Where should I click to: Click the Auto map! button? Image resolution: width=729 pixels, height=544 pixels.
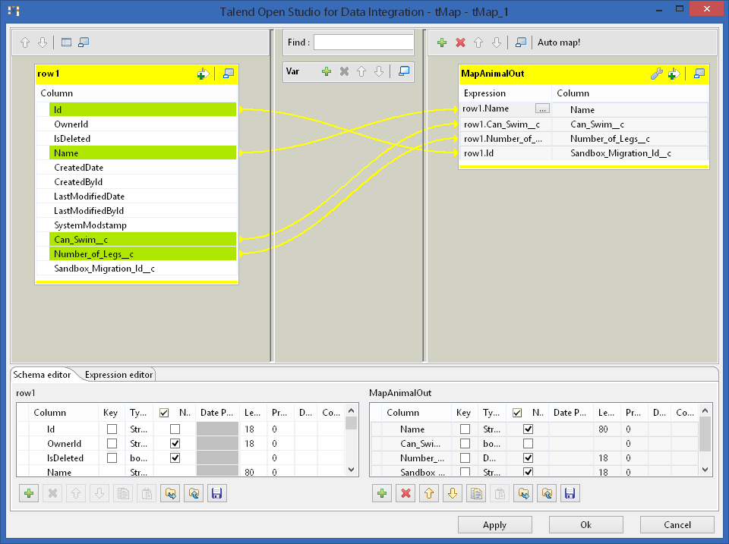(559, 42)
